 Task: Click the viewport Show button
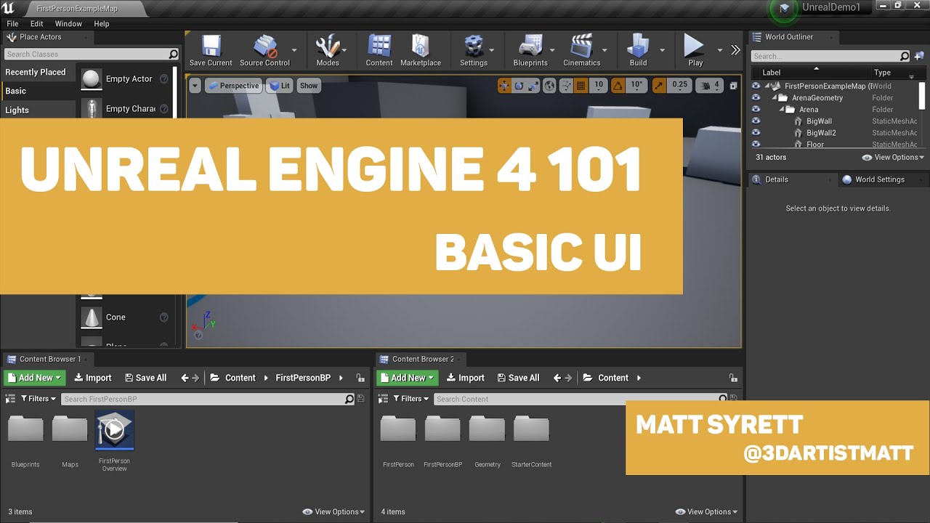click(x=309, y=86)
